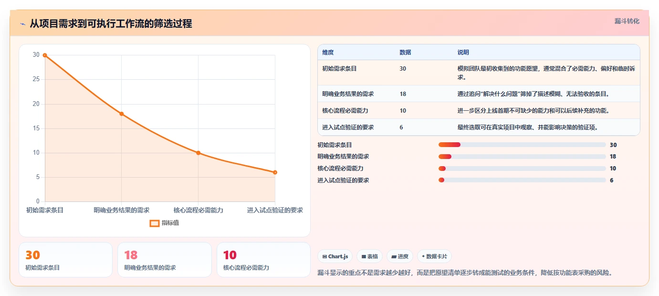This screenshot has width=659, height=296.
Task: Click the footer note starting 漏斗显示的重点
Action: pyautogui.click(x=465, y=273)
